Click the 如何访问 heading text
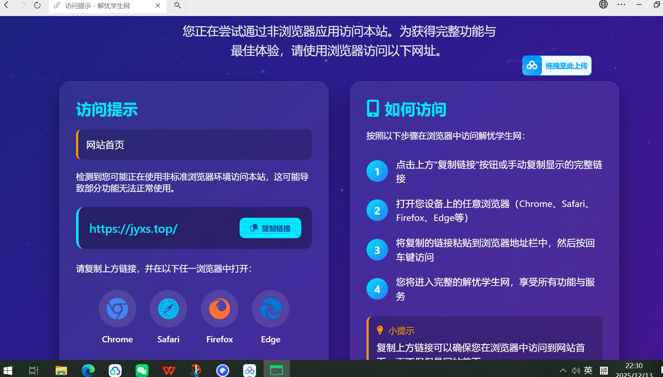This screenshot has height=377, width=663. tap(415, 110)
